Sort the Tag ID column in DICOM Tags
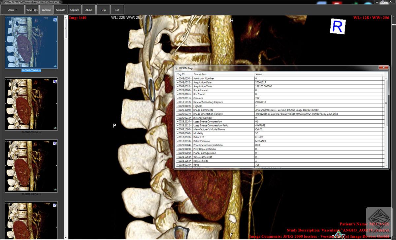Image resolution: width=396 pixels, height=240 pixels. point(182,74)
